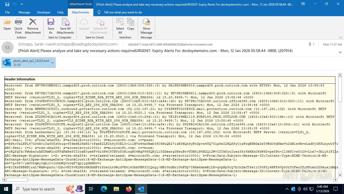
Task: Collapse the ribbon with caret
Action: coord(340,37)
